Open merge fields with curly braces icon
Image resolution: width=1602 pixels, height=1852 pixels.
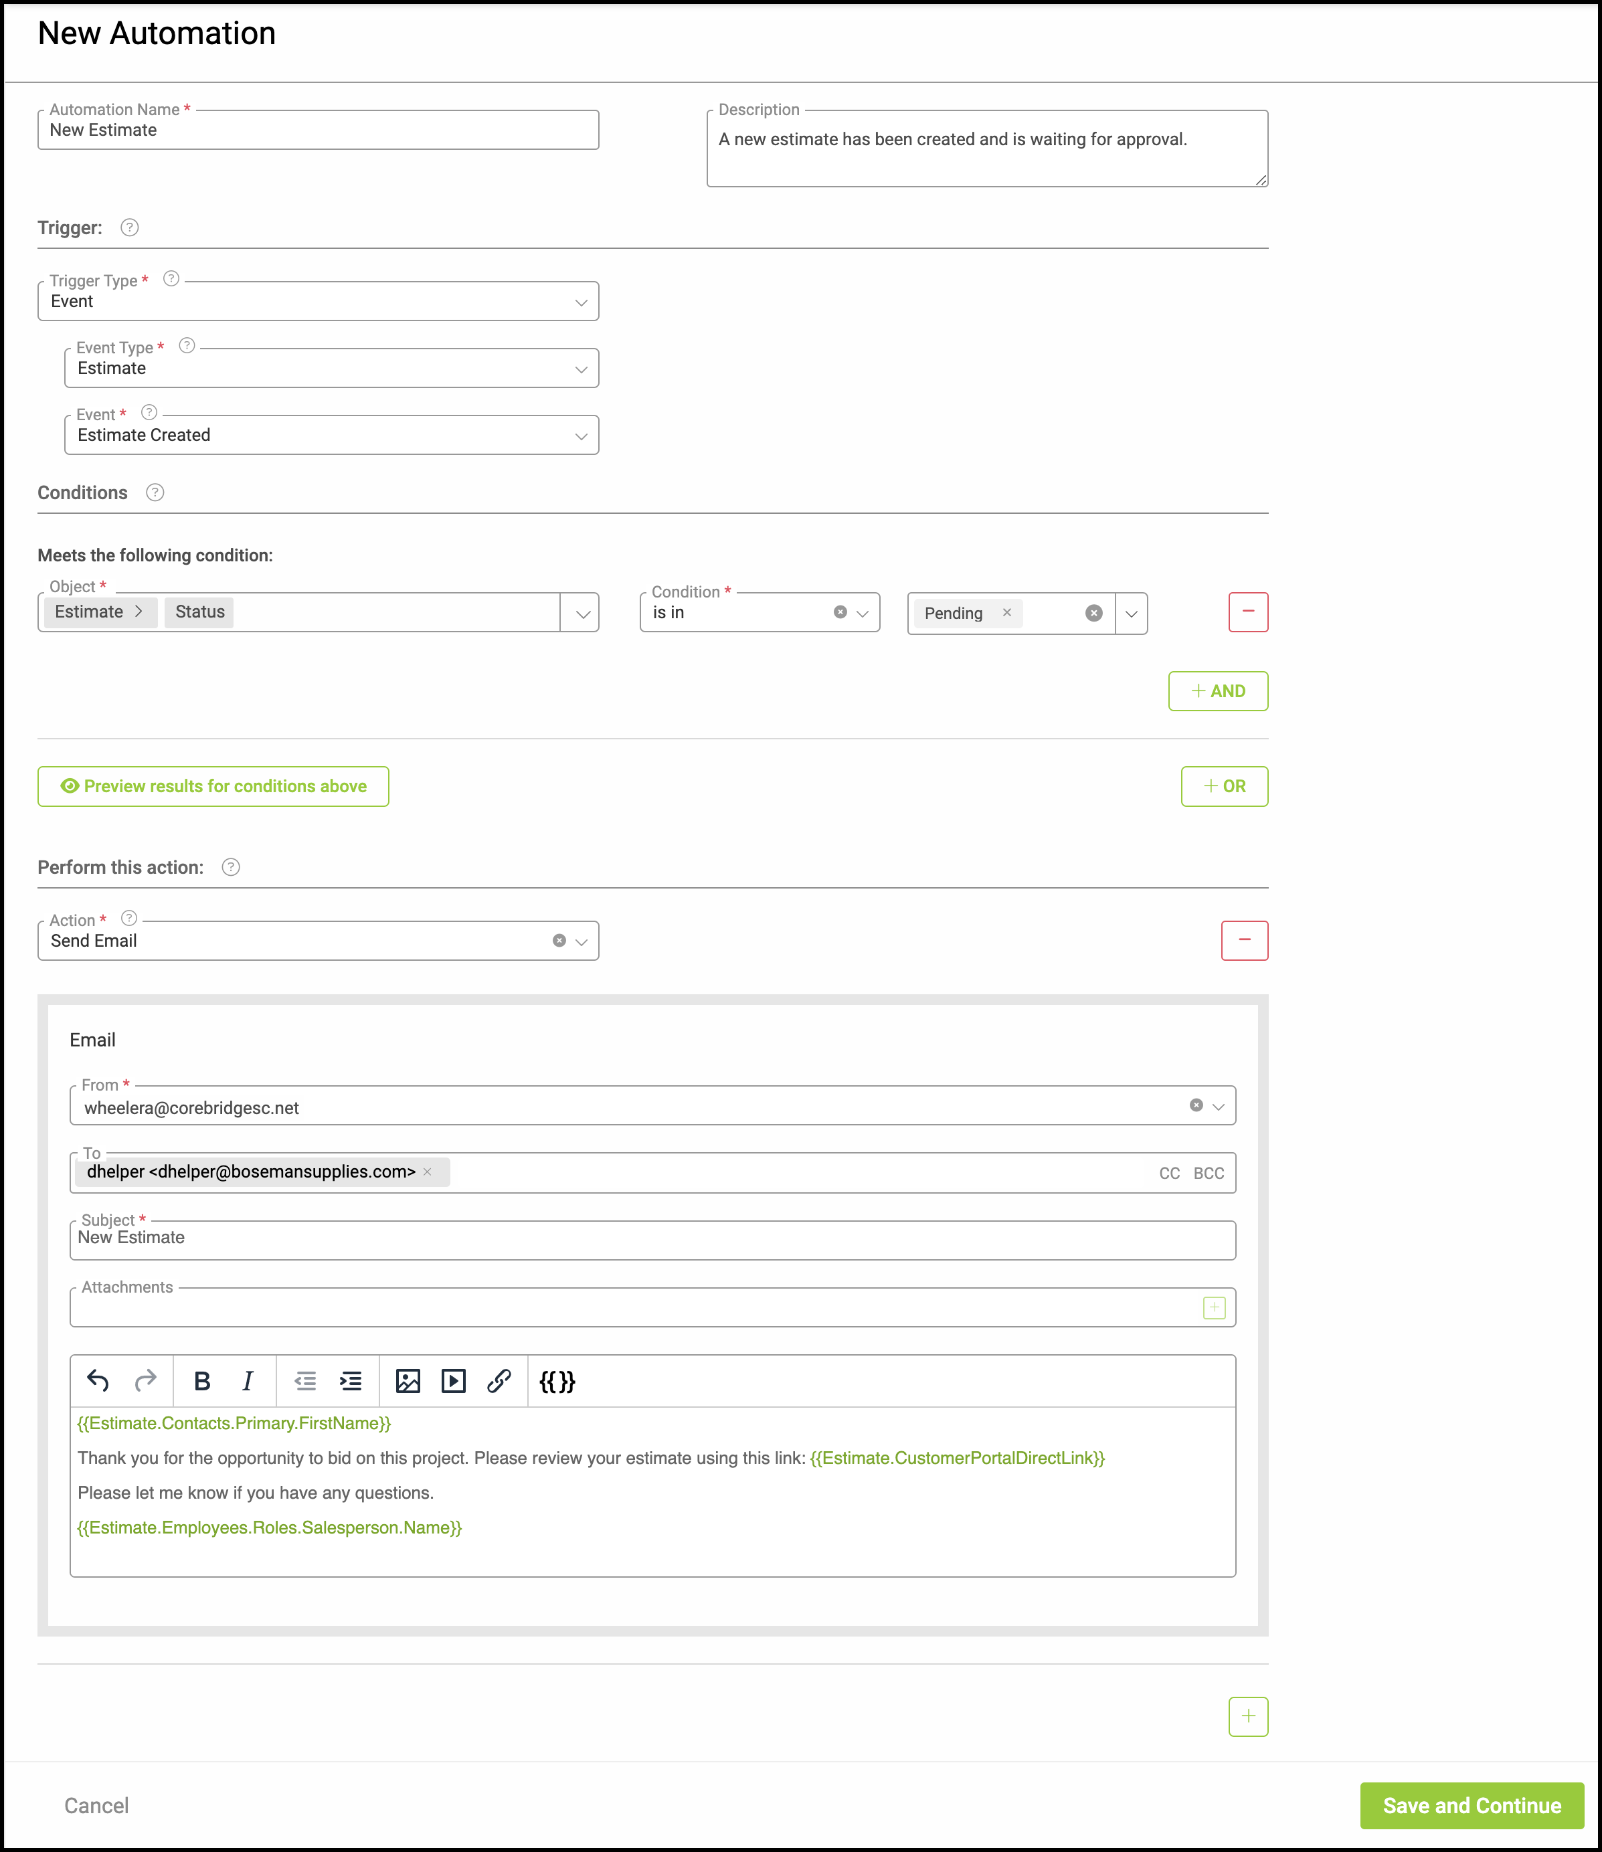[x=557, y=1381]
